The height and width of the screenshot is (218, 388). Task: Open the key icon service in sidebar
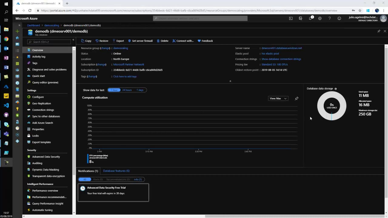coord(17,109)
